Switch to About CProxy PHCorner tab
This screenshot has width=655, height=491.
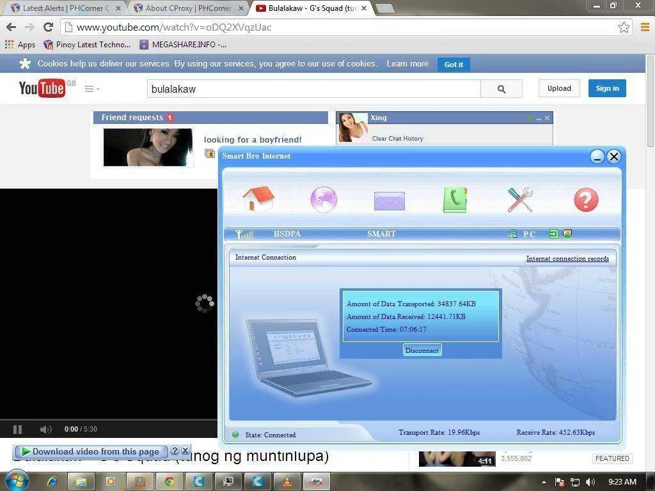pyautogui.click(x=189, y=8)
